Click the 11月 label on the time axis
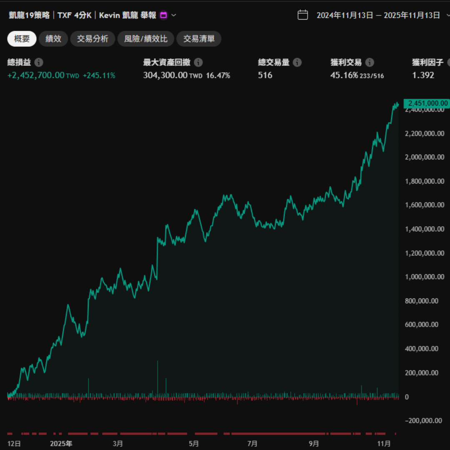The width and height of the screenshot is (450, 450). click(384, 443)
